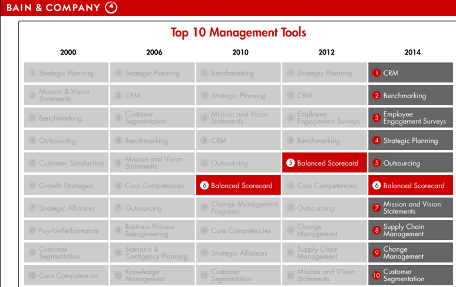Screen dimensions: 456x287
Task: Select Change Management Programs in 2010
Action: (239, 208)
